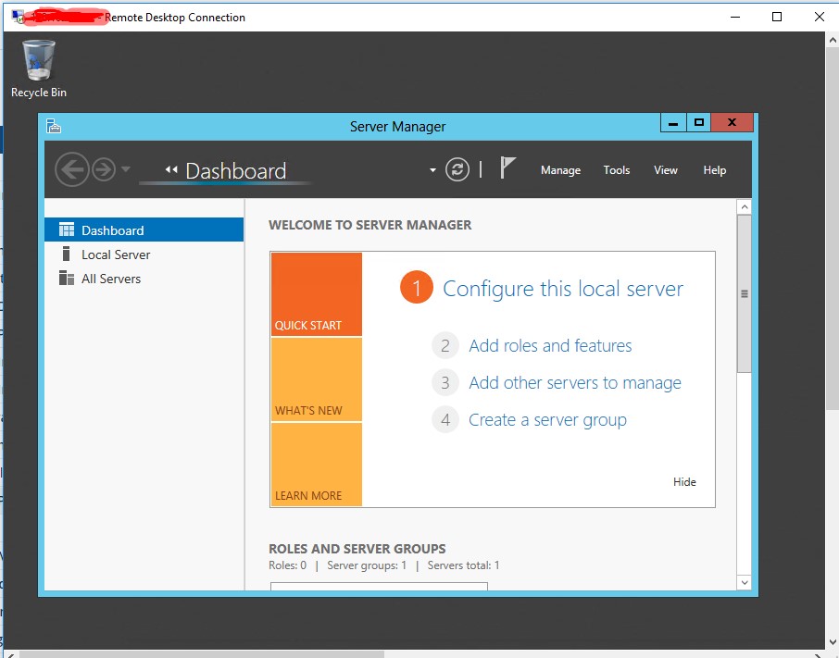Image resolution: width=839 pixels, height=658 pixels.
Task: Open the Manage menu
Action: pyautogui.click(x=560, y=170)
